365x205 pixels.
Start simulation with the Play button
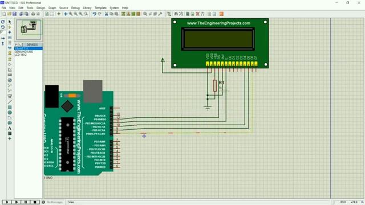click(x=7, y=202)
